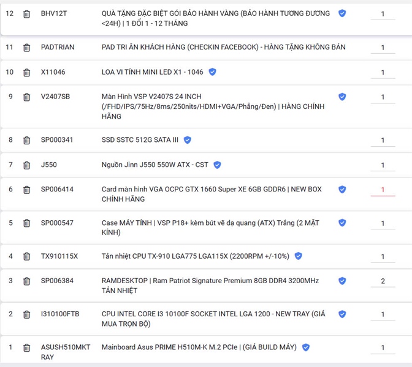The width and height of the screenshot is (412, 367).
Task: Click product code I310100FTB
Action: click(60, 314)
